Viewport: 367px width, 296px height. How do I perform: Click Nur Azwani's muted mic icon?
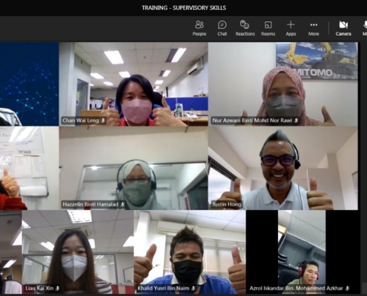point(296,121)
